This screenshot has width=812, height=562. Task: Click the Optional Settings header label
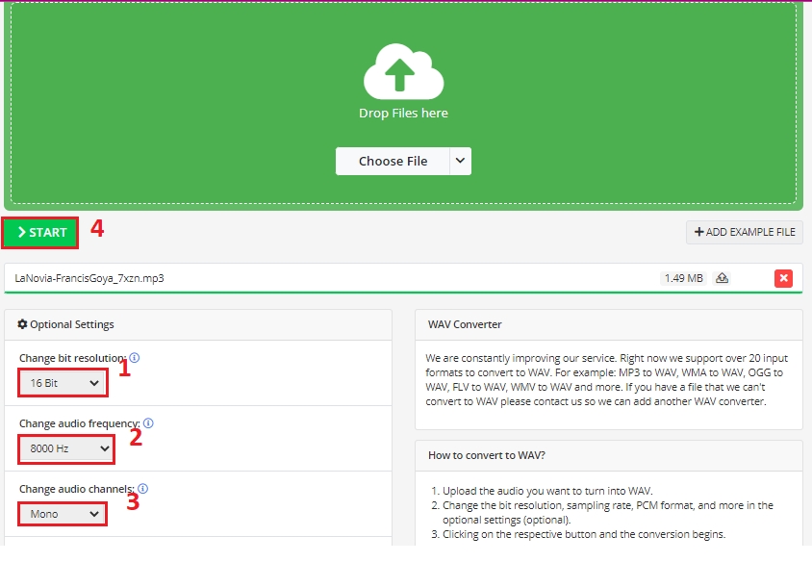point(72,325)
